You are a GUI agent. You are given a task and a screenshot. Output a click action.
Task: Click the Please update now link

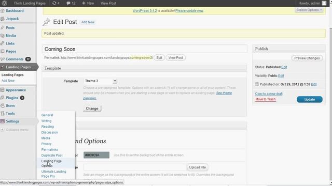click(189, 10)
